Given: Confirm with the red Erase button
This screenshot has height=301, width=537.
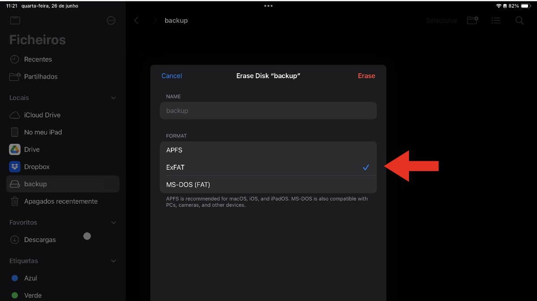Looking at the screenshot, I should (367, 76).
